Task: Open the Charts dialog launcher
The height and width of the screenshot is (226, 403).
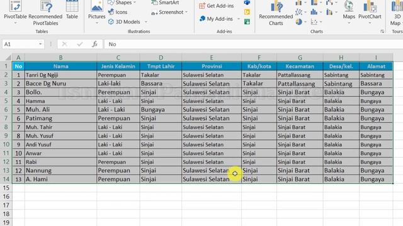Action: (x=382, y=31)
